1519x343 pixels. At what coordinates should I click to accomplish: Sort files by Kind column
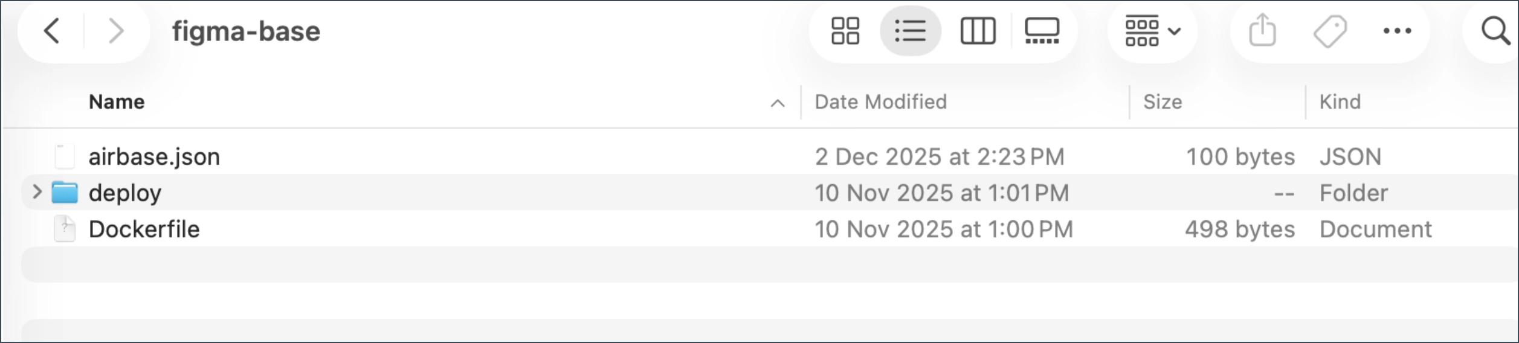click(1340, 102)
